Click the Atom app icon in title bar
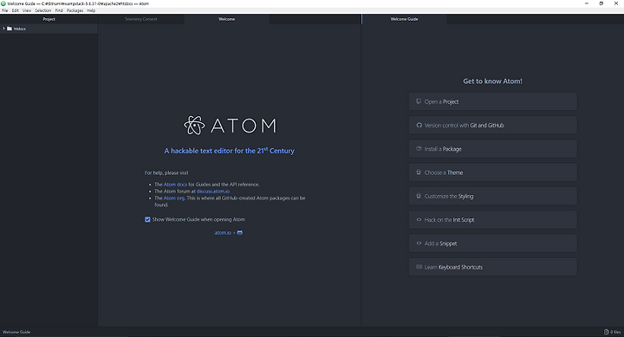Image resolution: width=624 pixels, height=337 pixels. tap(3, 3)
